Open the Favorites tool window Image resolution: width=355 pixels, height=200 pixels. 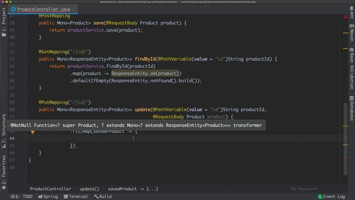coord(4,173)
